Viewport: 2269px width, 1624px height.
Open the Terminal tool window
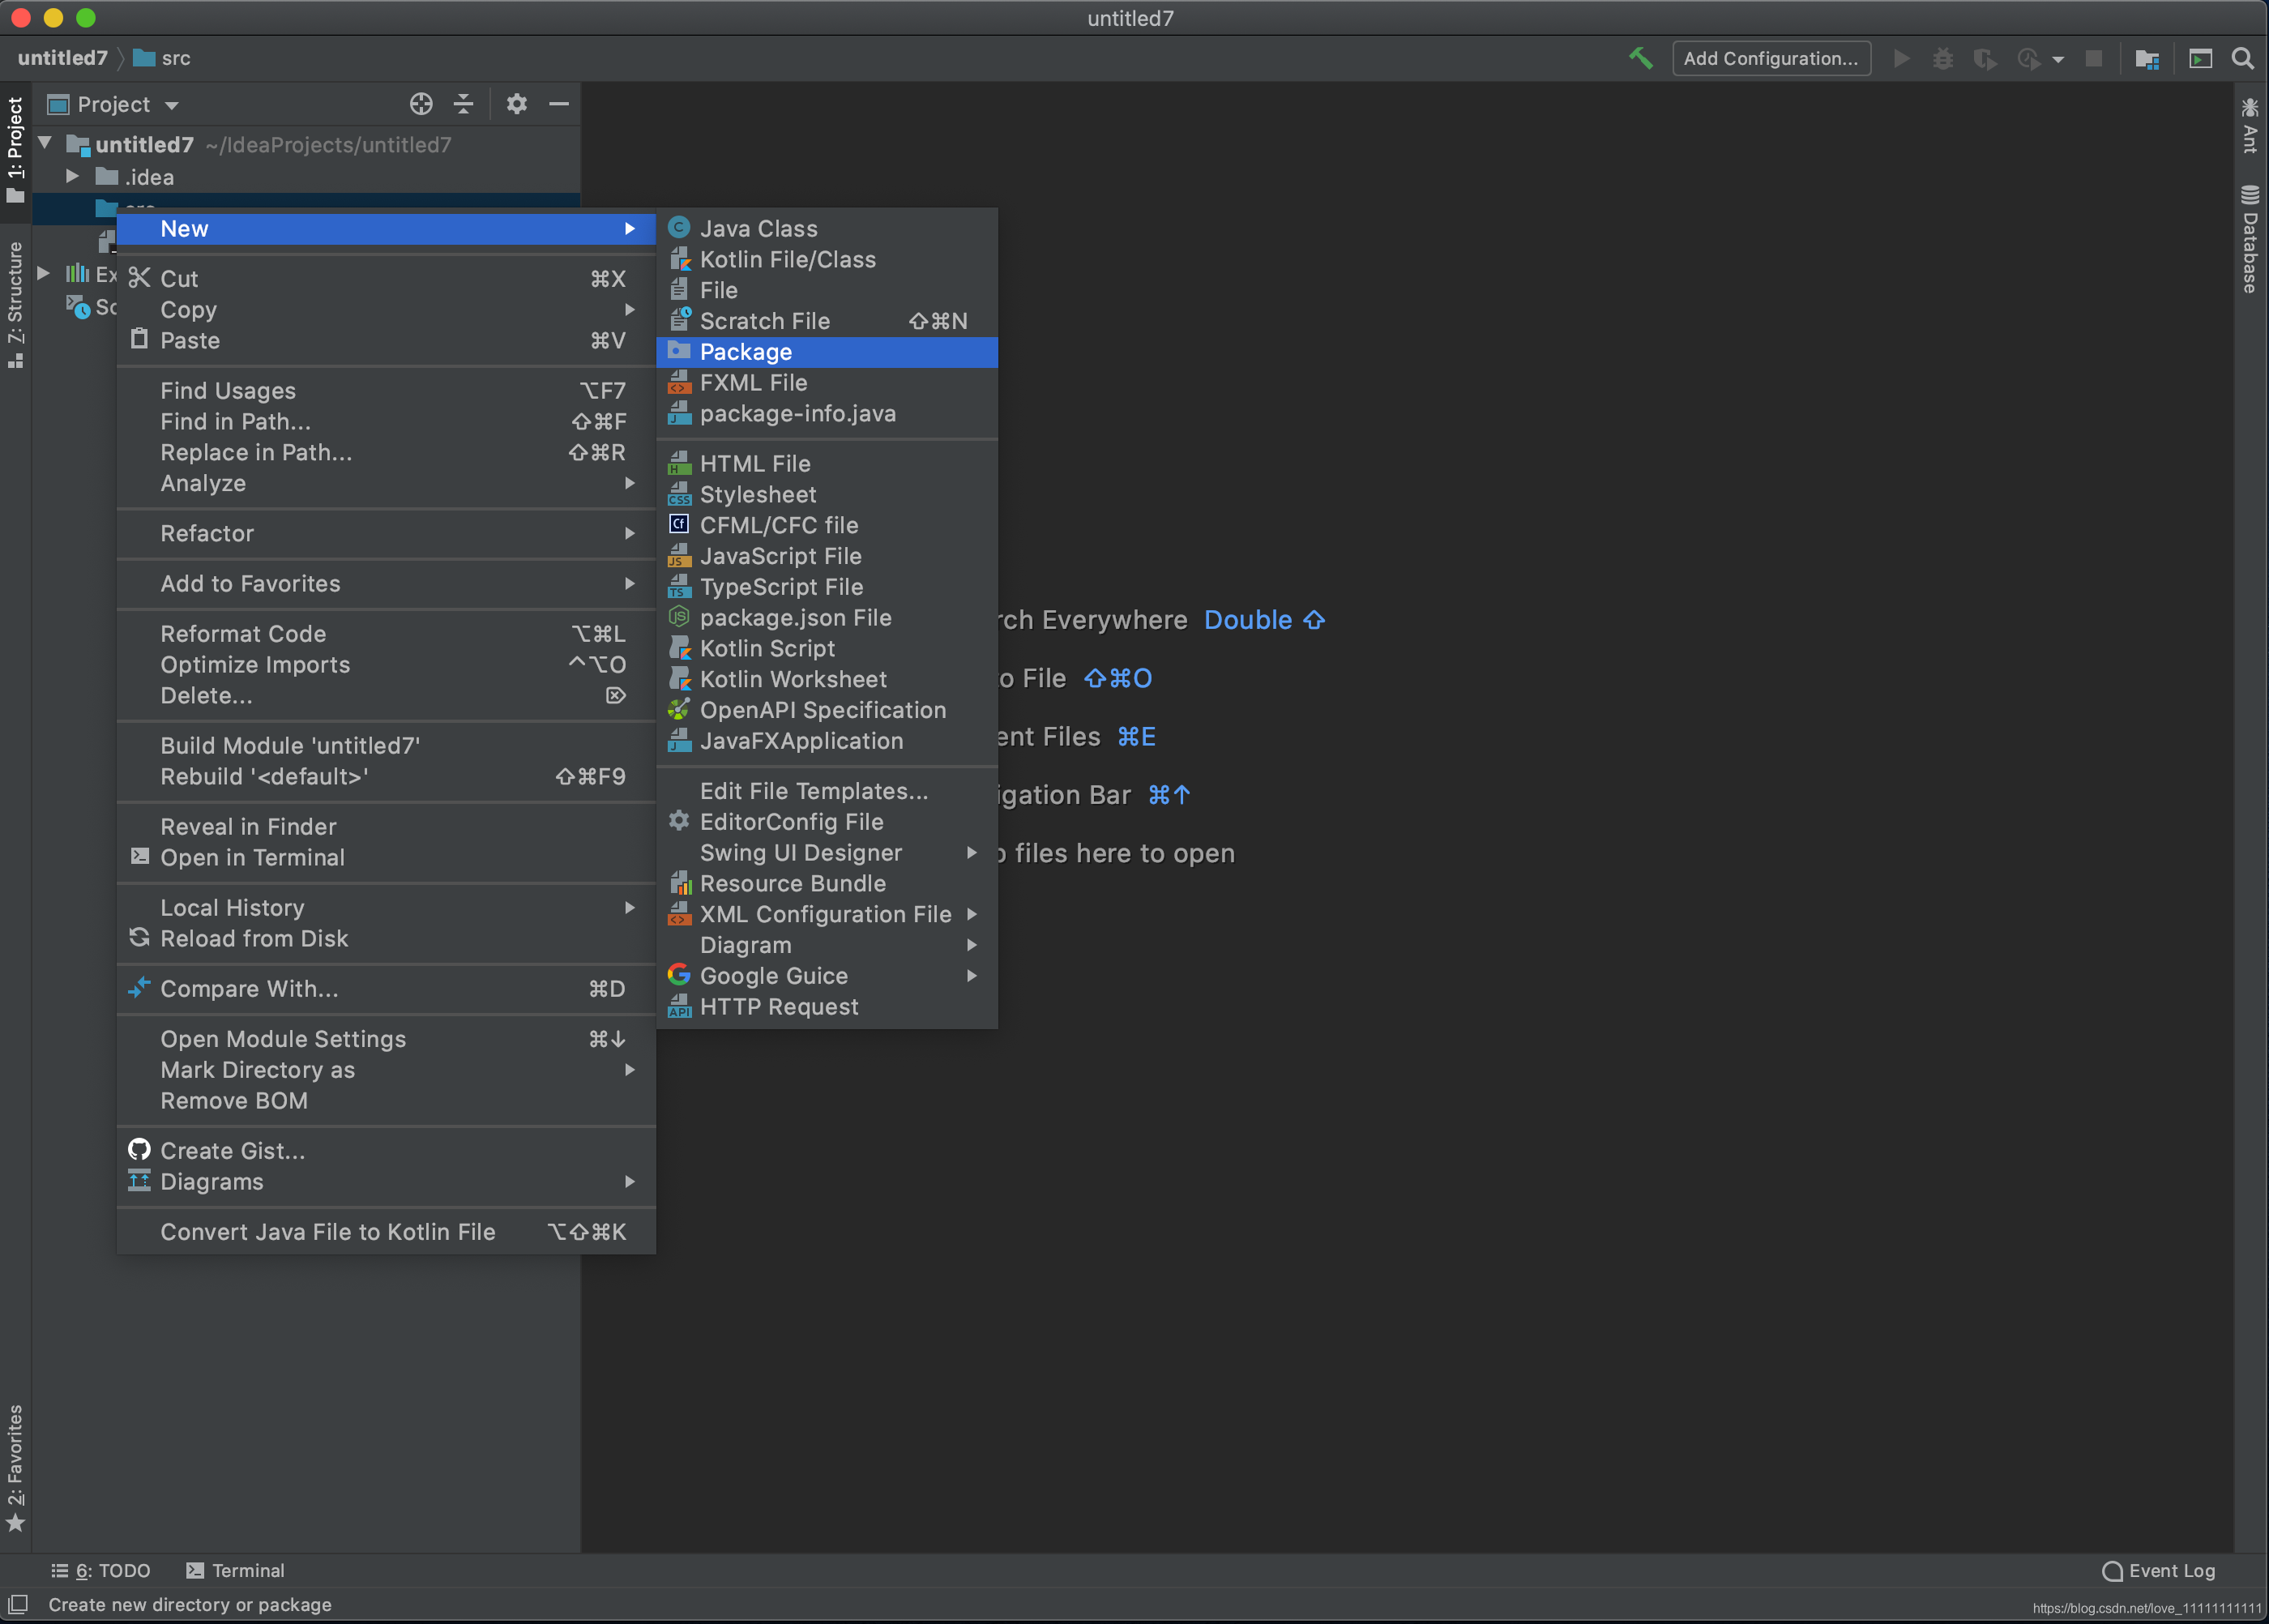pyautogui.click(x=236, y=1571)
